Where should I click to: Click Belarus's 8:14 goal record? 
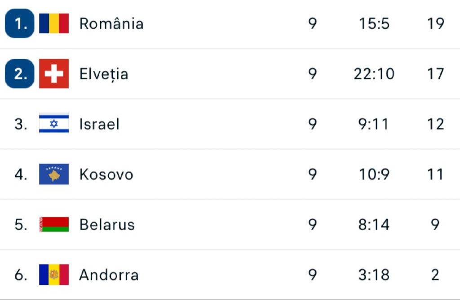[374, 224]
